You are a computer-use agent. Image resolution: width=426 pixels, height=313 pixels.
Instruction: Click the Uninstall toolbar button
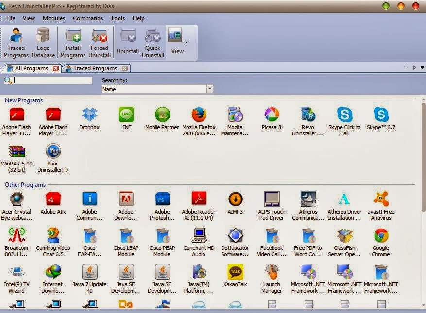click(x=128, y=42)
